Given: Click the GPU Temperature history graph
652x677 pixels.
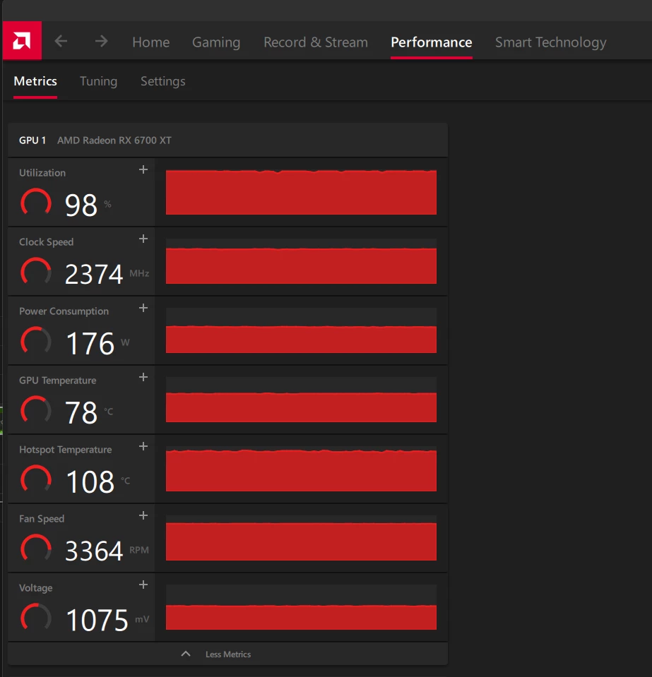Looking at the screenshot, I should [301, 400].
